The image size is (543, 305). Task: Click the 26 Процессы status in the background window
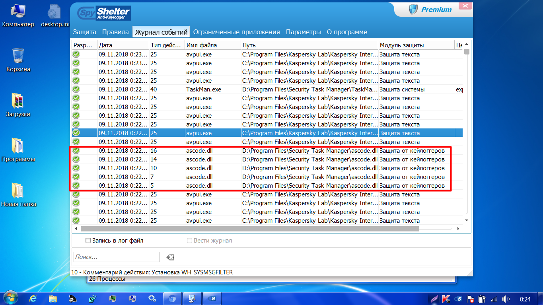point(107,279)
